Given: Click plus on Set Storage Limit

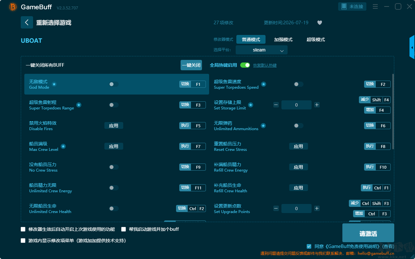Looking at the screenshot, I should pos(317,105).
